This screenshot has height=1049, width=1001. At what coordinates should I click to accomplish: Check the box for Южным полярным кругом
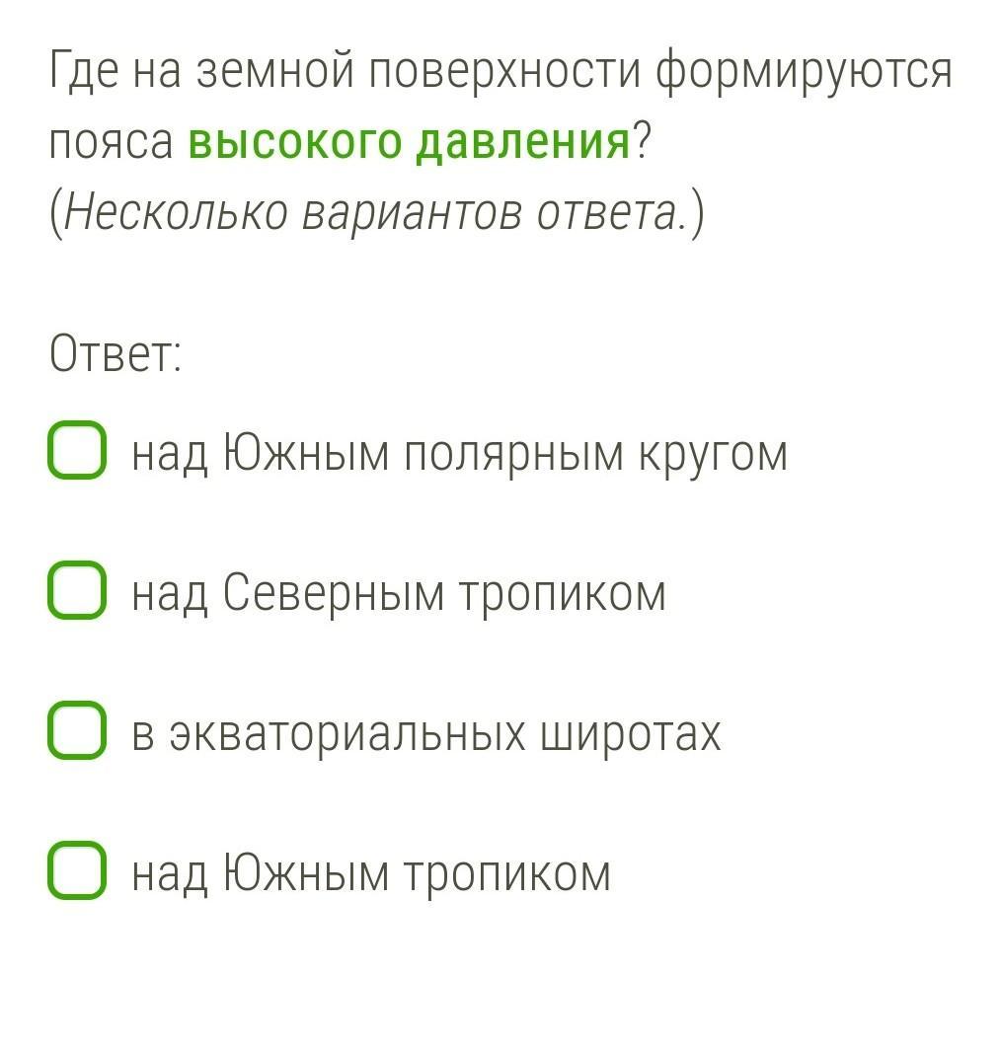(x=76, y=452)
